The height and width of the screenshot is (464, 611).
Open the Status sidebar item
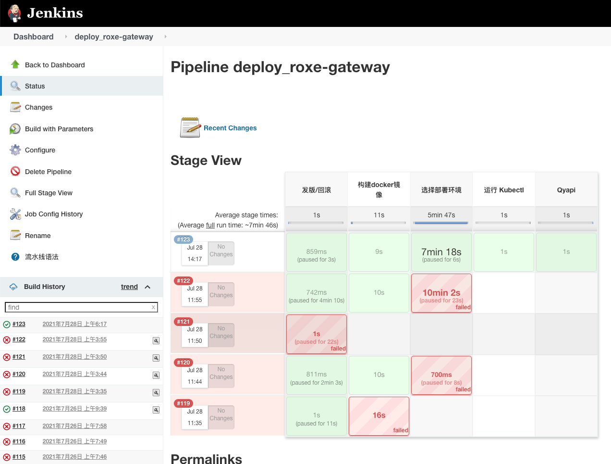(x=82, y=86)
